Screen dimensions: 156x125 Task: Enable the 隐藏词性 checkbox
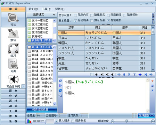[x=125, y=15]
